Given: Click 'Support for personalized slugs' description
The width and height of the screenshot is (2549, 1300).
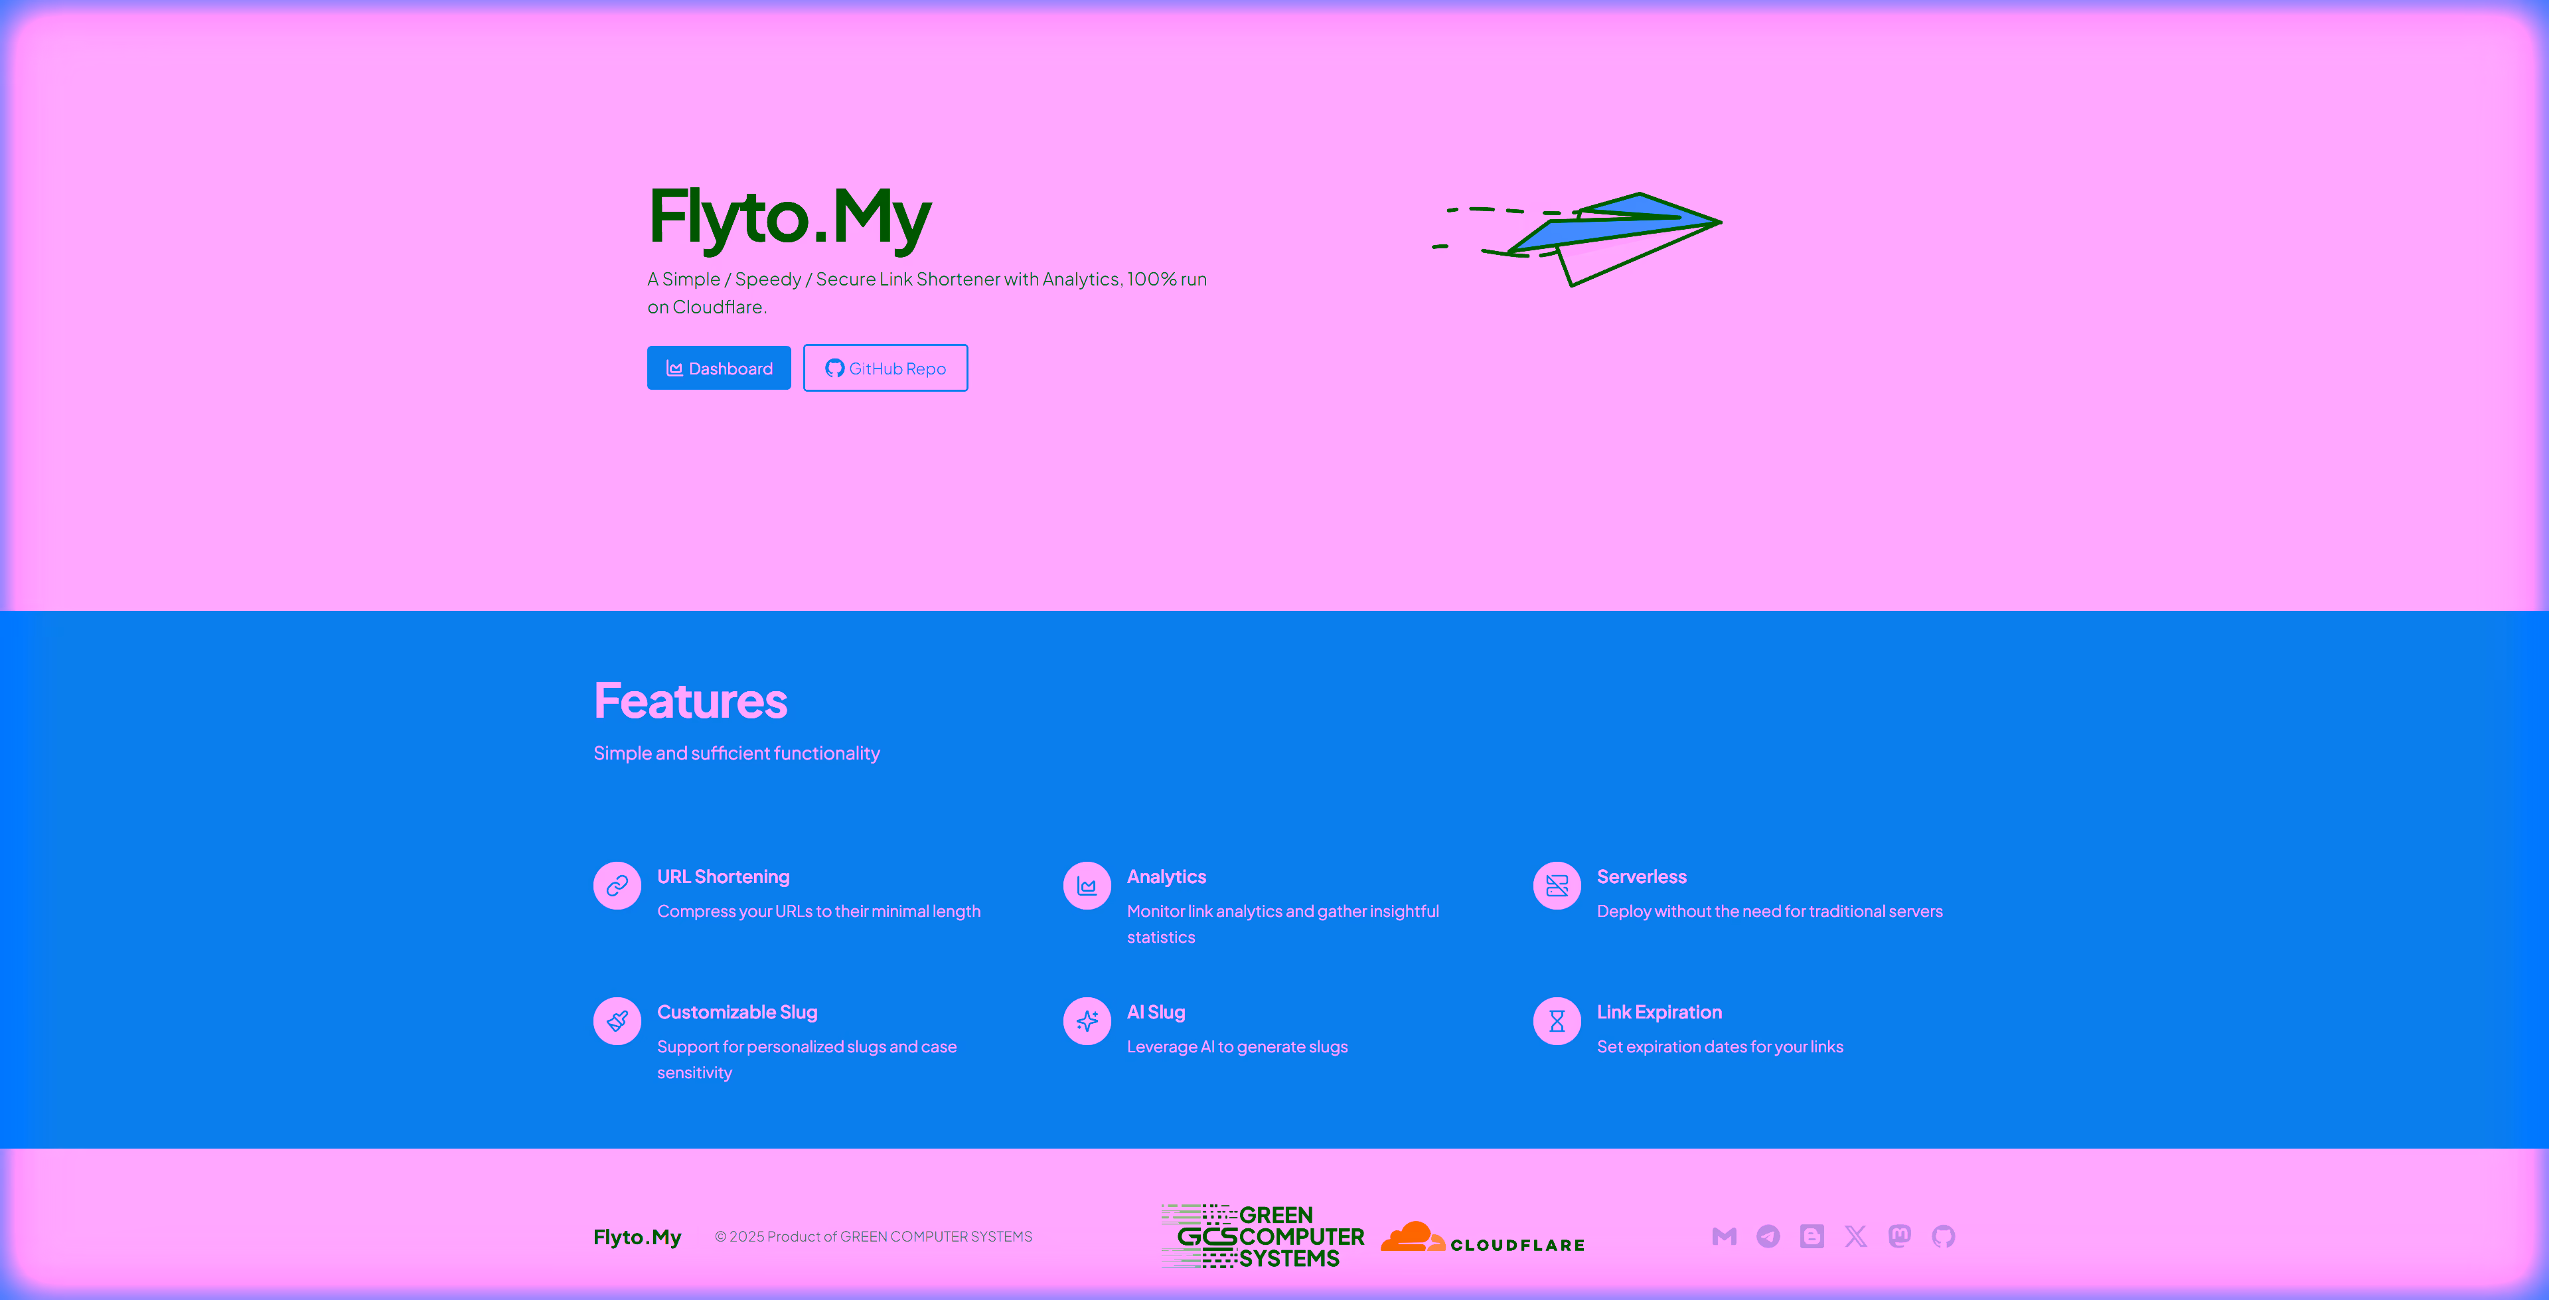Looking at the screenshot, I should pyautogui.click(x=807, y=1060).
